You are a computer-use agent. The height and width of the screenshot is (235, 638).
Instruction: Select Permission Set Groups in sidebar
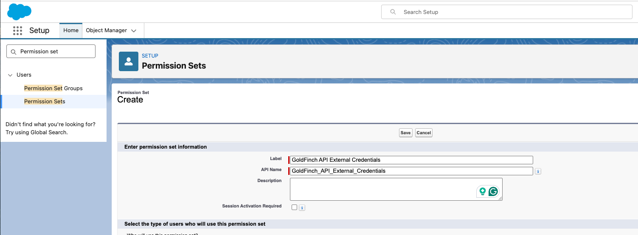(x=53, y=88)
